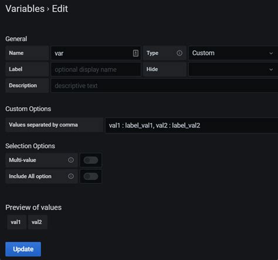This screenshot has height=260, width=278.
Task: Click the Type info icon
Action: tap(179, 53)
